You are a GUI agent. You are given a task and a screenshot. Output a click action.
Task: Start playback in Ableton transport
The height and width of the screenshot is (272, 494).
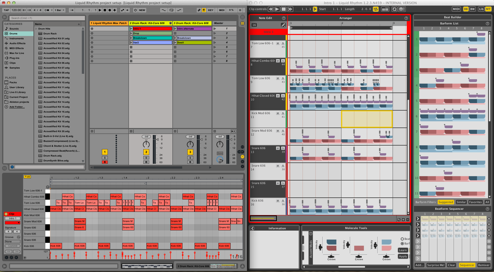pos(100,10)
